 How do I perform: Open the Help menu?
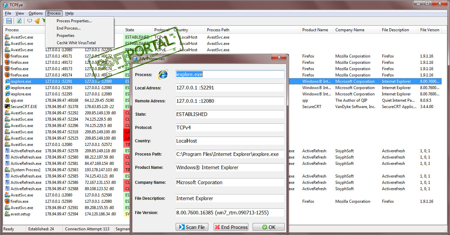69,13
